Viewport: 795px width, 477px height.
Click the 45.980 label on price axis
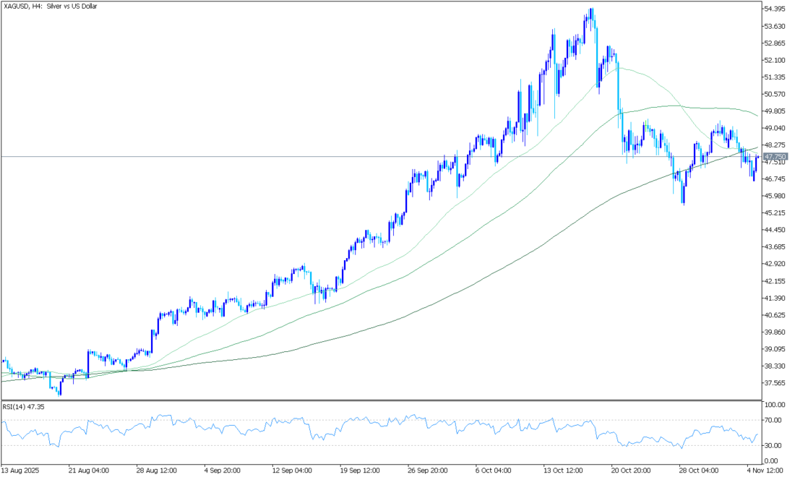click(x=775, y=196)
